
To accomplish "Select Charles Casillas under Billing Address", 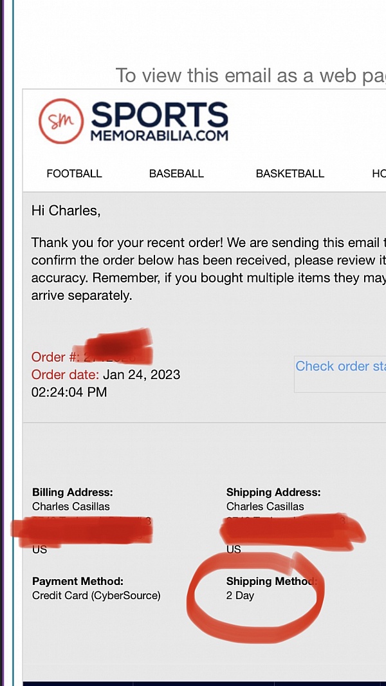I will [71, 506].
